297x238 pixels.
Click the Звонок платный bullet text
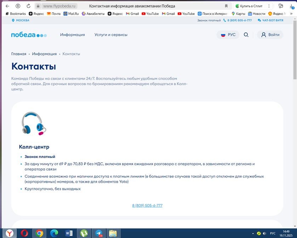click(40, 157)
